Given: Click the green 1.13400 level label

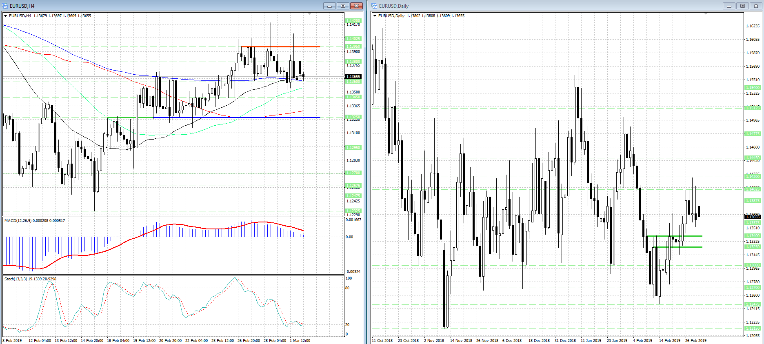Looking at the screenshot, I should pos(753,236).
